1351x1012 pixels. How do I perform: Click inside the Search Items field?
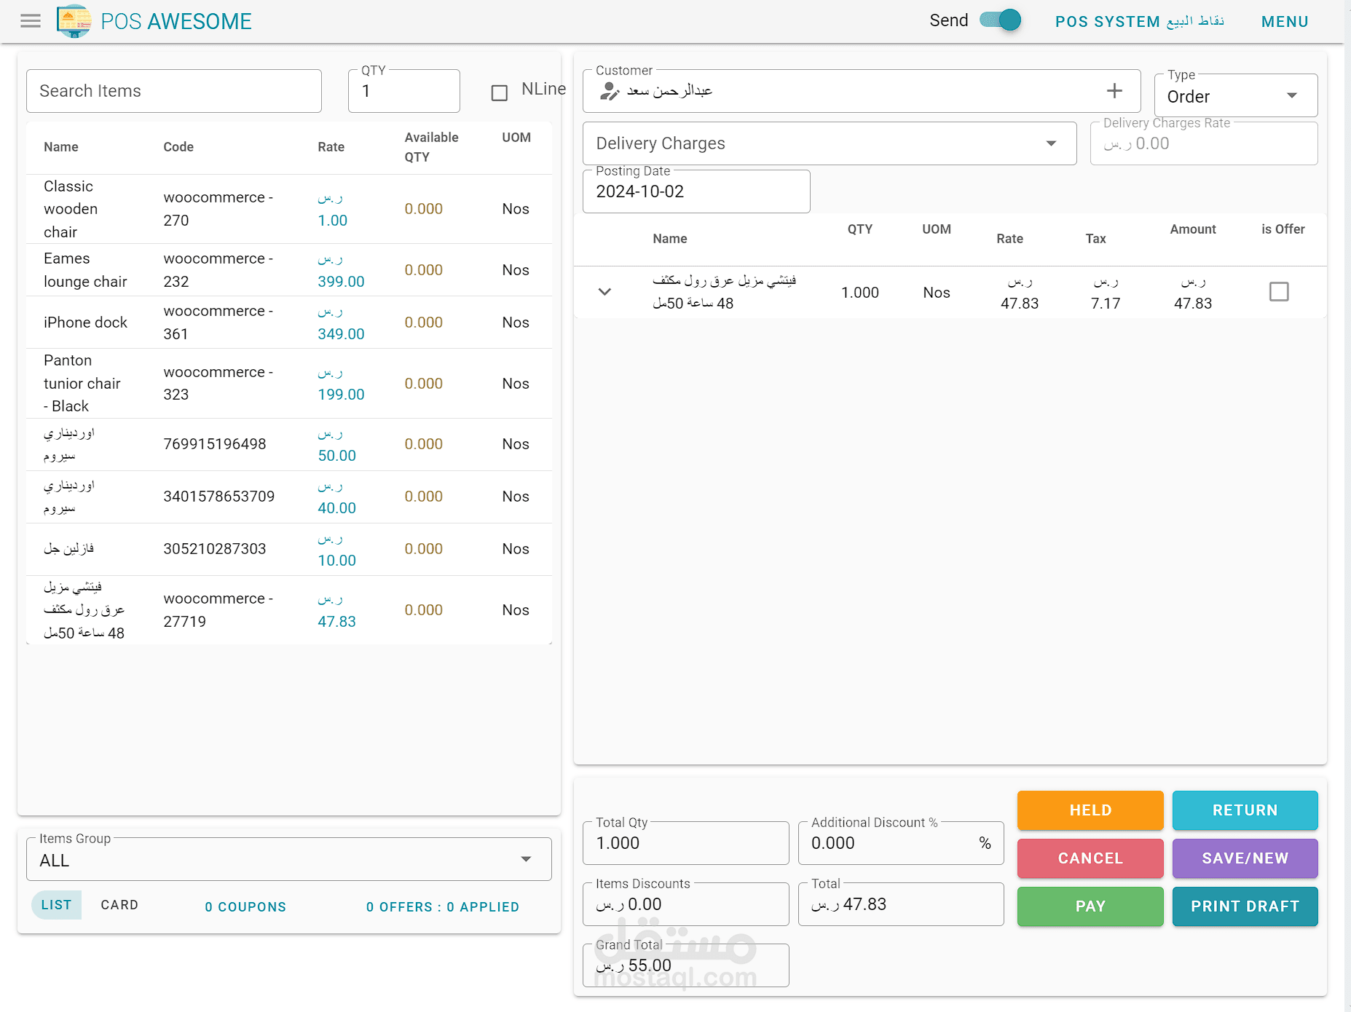coord(173,90)
